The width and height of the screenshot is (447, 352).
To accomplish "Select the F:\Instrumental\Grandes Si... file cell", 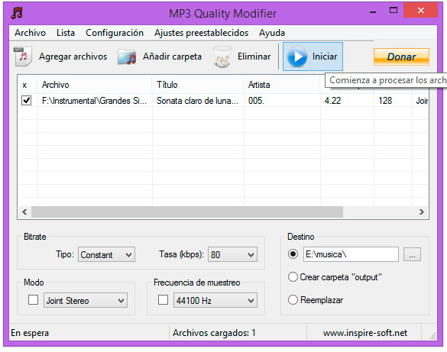I will (x=94, y=101).
